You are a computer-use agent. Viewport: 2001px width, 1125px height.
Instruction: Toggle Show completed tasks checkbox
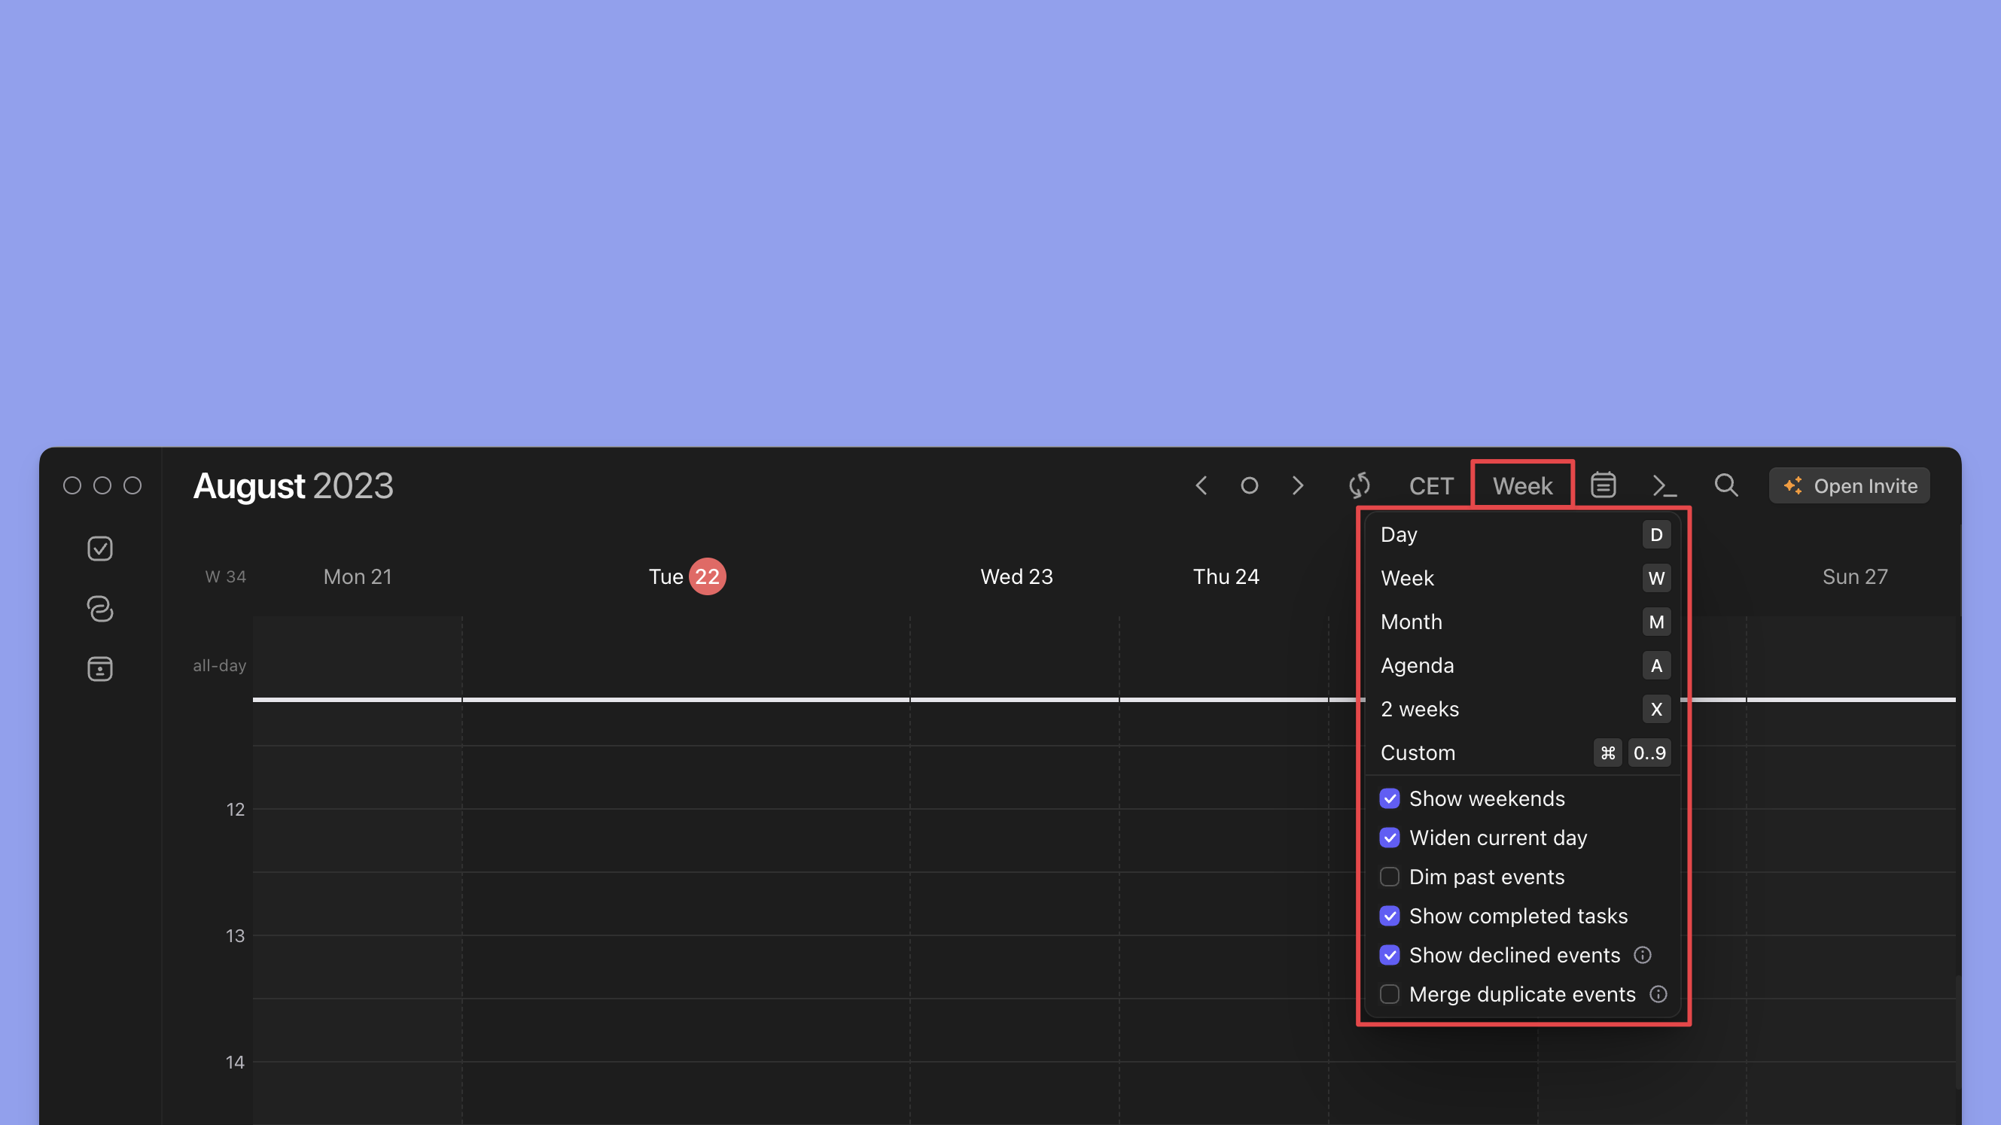point(1390,916)
